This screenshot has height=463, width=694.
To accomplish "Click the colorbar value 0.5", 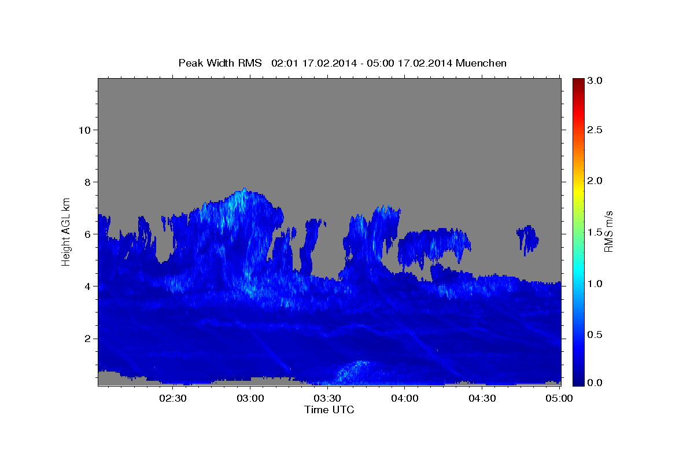I will [x=595, y=335].
